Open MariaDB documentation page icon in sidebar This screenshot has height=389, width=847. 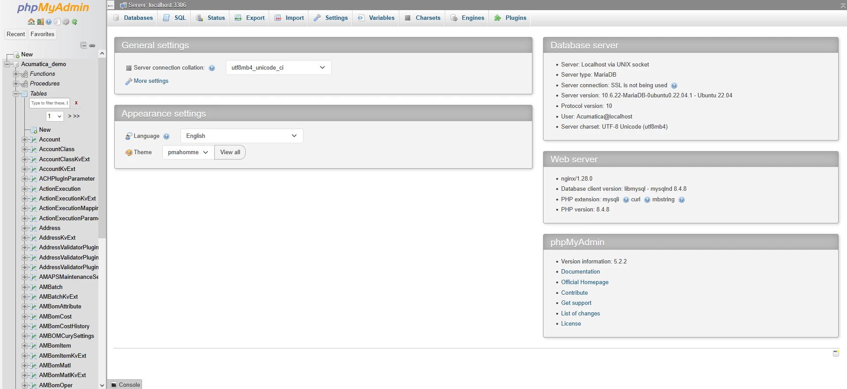pyautogui.click(x=57, y=22)
